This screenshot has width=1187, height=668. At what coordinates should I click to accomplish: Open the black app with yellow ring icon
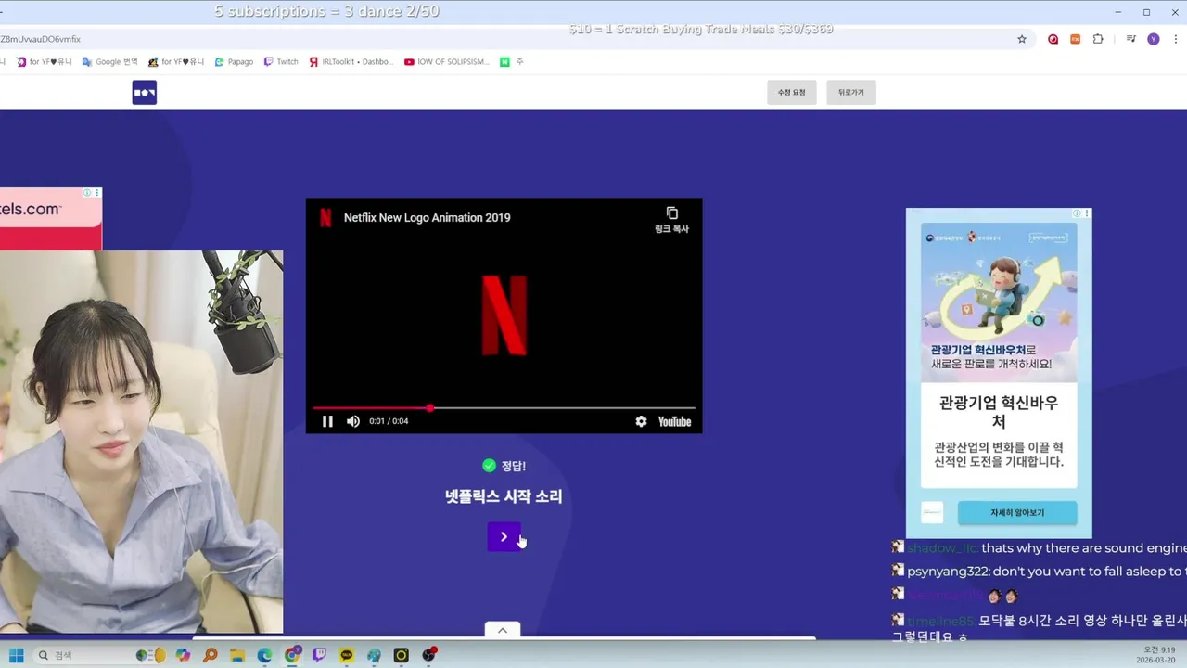click(x=401, y=655)
